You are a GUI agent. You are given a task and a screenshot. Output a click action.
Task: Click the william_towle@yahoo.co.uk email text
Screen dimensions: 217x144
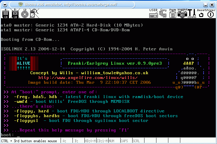click(x=115, y=73)
